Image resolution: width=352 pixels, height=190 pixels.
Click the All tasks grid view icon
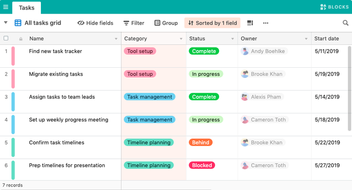(18, 23)
